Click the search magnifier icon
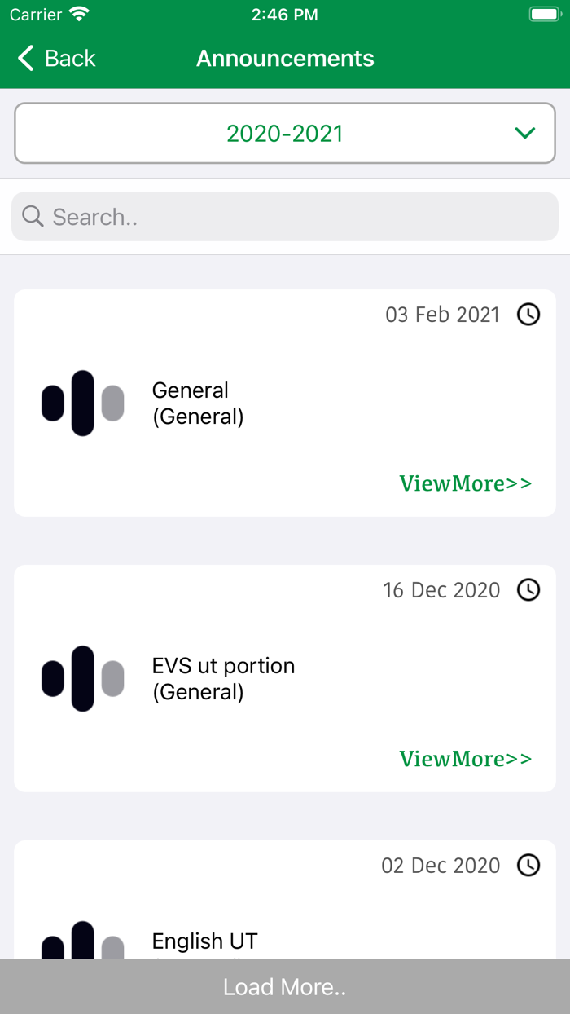Viewport: 570px width, 1014px height. coord(33,216)
